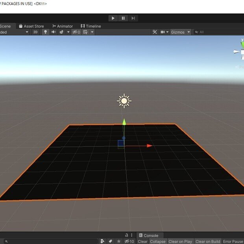The width and height of the screenshot is (244, 244).
Task: Click the green Y-axis move arrow
Action: 124,122
